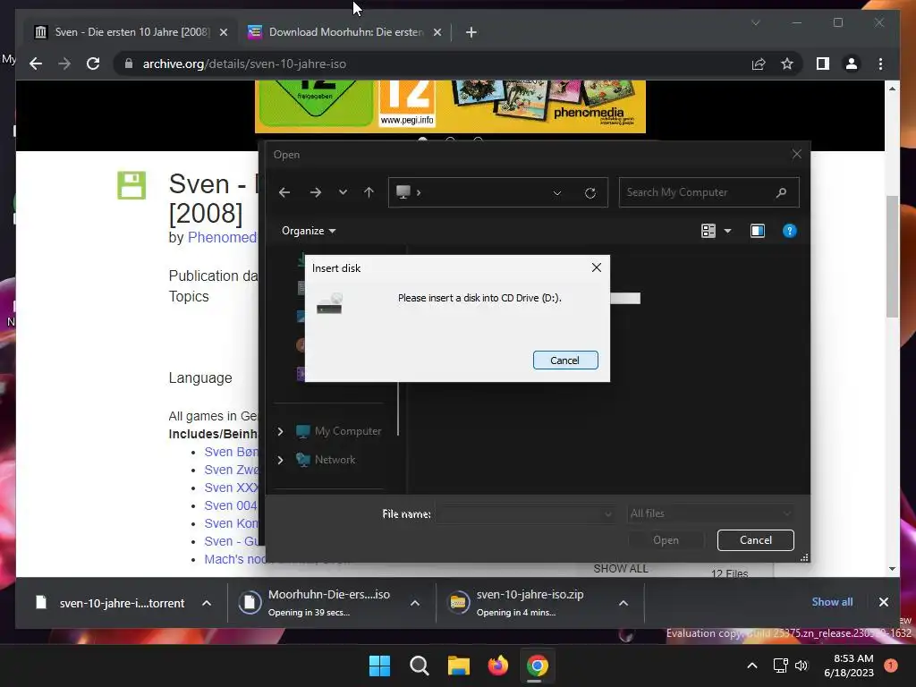Go back in the Open dialog navigation
916x687 pixels.
click(x=284, y=192)
